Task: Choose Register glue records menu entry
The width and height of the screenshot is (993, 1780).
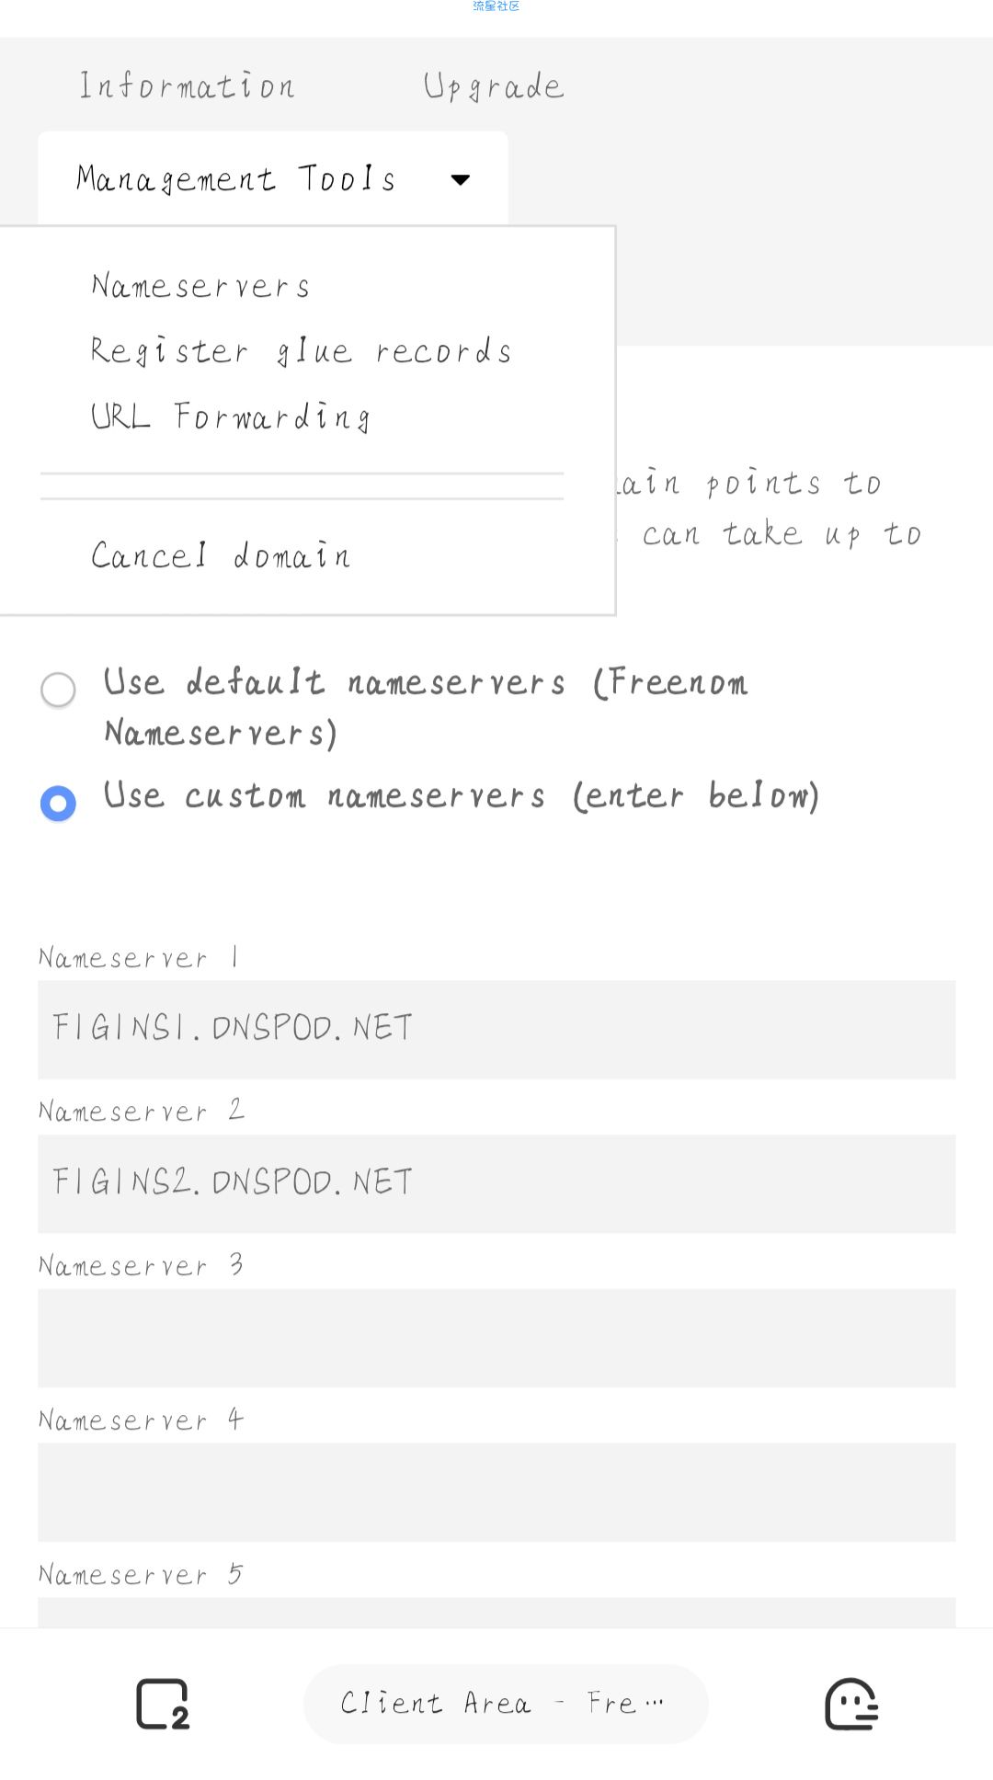Action: coord(301,351)
